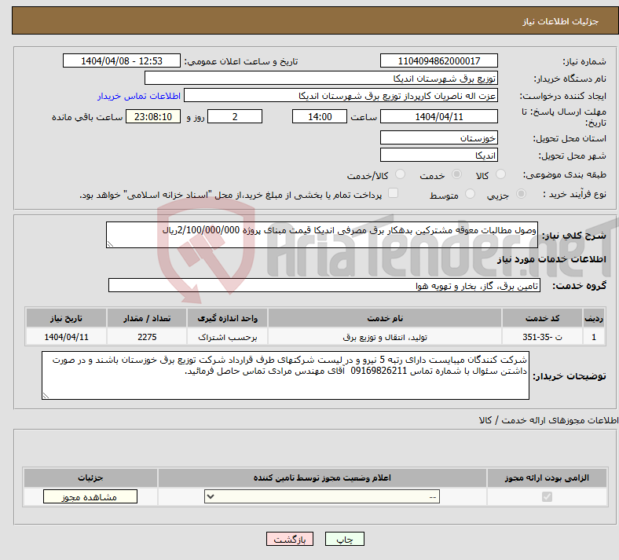Open the اعلام وضعیت مجوز dropdown
619x560 pixels.
[322, 496]
